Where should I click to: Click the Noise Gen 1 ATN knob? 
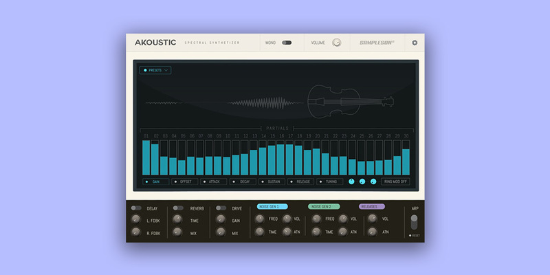click(x=287, y=232)
